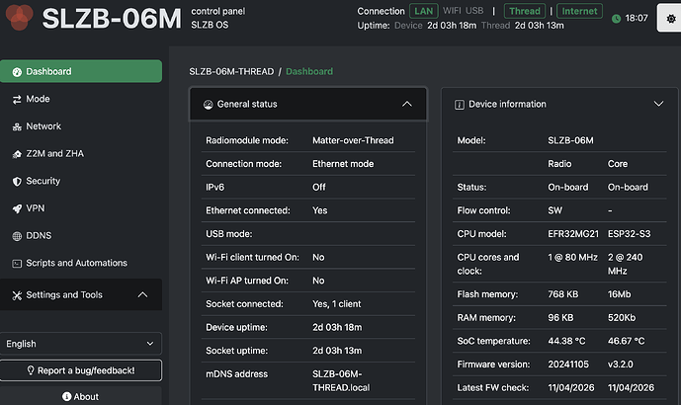Open the Mode page

(81, 99)
